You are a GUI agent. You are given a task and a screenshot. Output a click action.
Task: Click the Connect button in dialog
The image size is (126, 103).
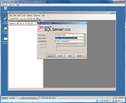coord(51,56)
